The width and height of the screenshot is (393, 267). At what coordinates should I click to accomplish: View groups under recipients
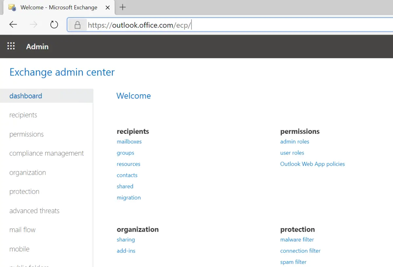(x=125, y=152)
